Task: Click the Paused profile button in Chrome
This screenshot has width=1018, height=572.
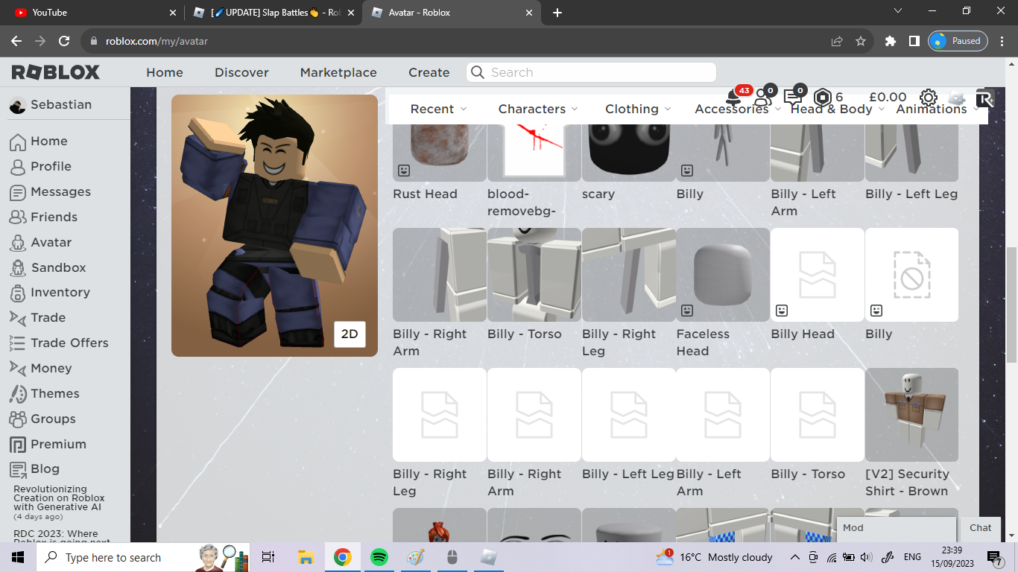Action: [958, 42]
